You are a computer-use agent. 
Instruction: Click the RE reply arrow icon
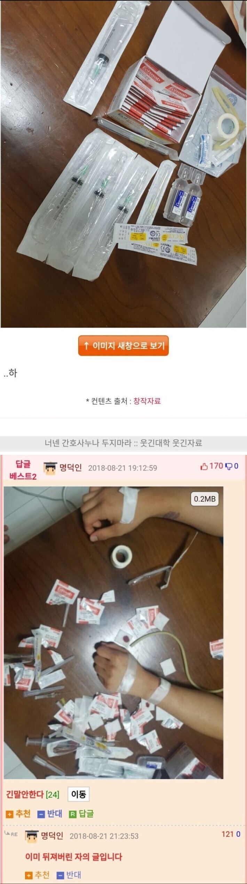pyautogui.click(x=11, y=834)
